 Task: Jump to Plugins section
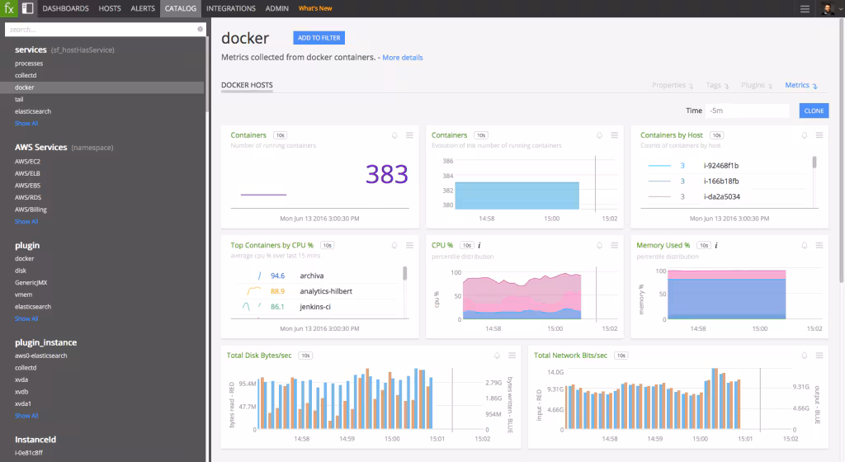point(756,85)
